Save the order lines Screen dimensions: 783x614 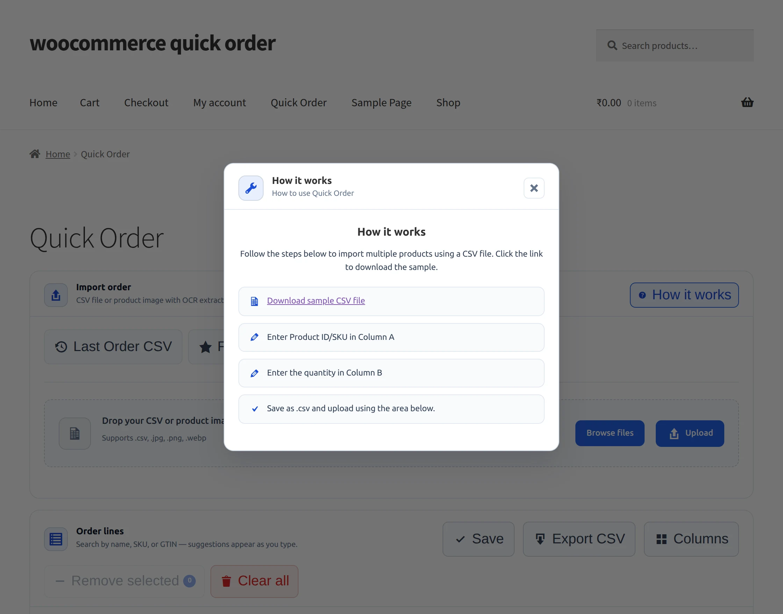tap(478, 539)
